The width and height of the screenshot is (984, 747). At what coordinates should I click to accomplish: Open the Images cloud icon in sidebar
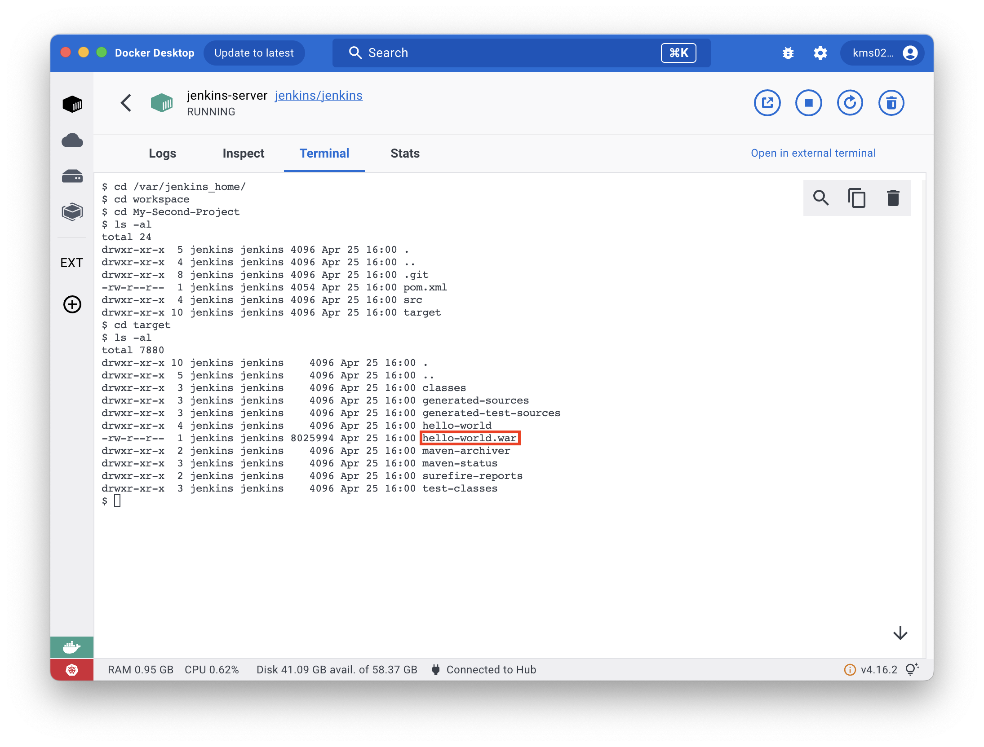pyautogui.click(x=72, y=141)
